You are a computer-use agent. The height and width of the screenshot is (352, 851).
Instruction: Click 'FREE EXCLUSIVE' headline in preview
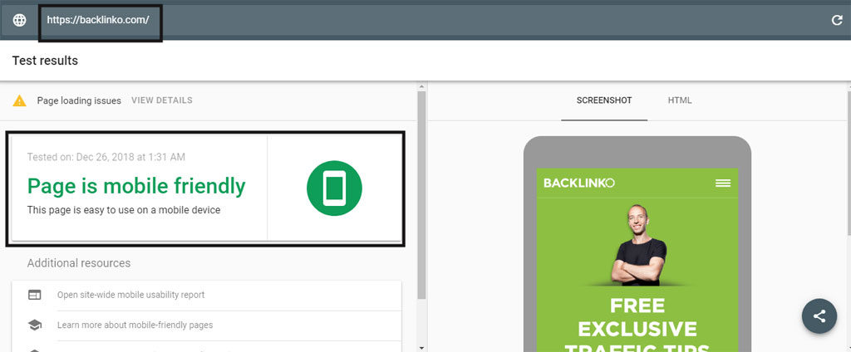[637, 317]
